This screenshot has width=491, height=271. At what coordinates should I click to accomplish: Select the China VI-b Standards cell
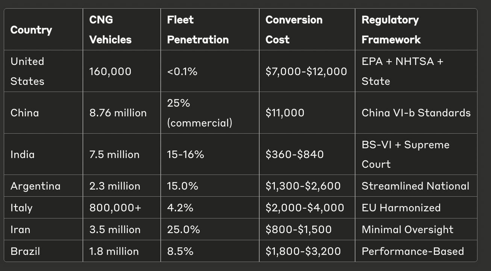416,113
